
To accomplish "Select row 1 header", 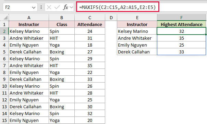I will point(4,24).
